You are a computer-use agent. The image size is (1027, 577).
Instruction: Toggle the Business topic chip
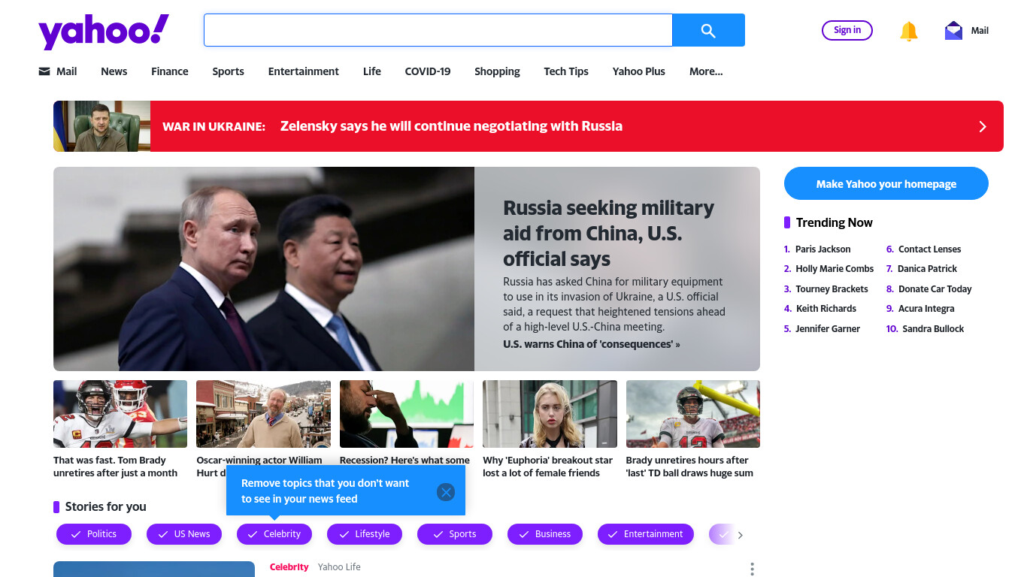[545, 534]
